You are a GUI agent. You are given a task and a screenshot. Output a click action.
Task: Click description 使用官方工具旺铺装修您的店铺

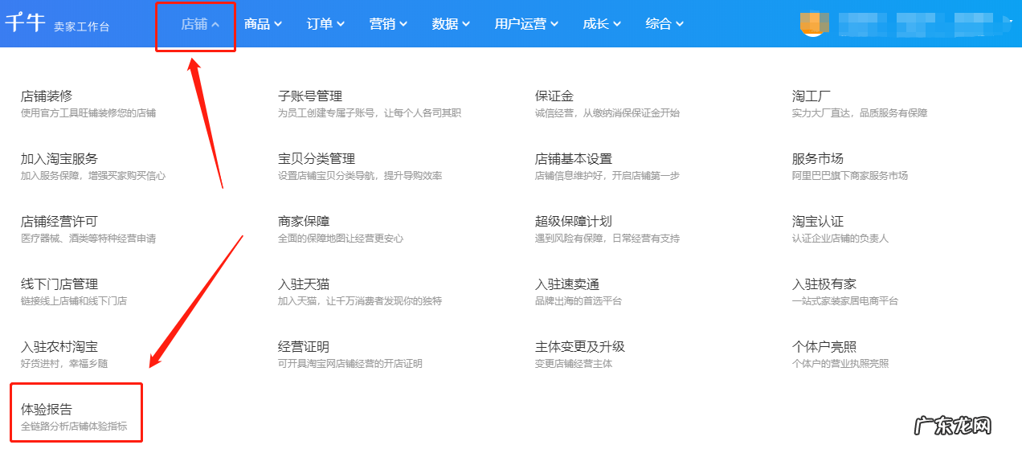point(88,113)
